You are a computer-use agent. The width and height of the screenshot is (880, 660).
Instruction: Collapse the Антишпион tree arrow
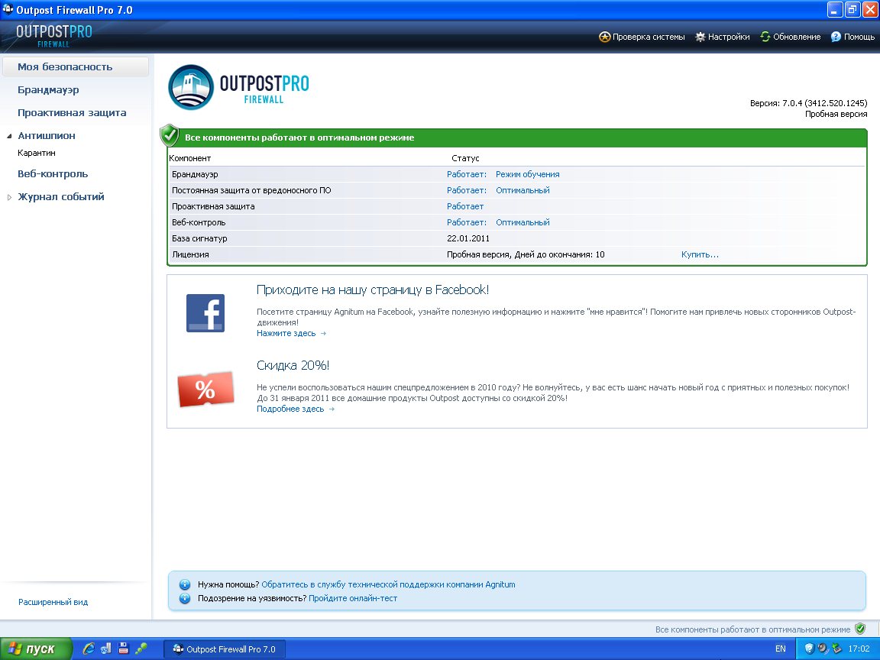click(x=9, y=137)
